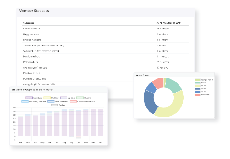230x159 pixels.
Task: Click the Age Groups panel title
Action: [x=144, y=75]
